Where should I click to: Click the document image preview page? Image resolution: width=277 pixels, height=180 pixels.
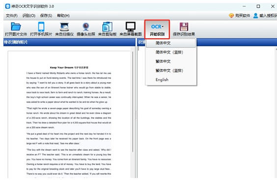tap(69, 115)
